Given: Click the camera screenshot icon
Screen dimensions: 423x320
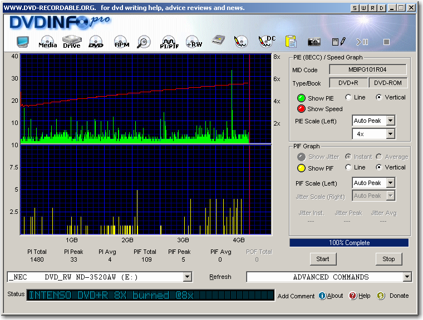Looking at the screenshot, I should point(314,42).
